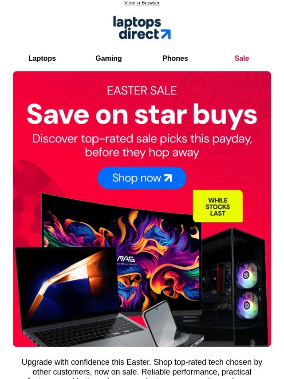Click the lower RGB fan on the PC tower
The width and height of the screenshot is (284, 379).
[247, 305]
